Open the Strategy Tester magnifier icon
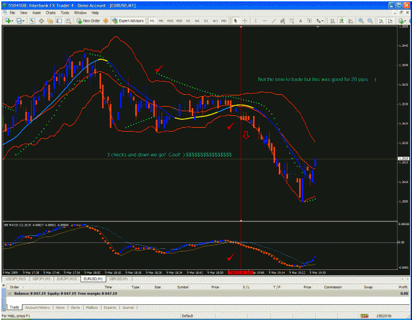412x320 pixels. pyautogui.click(x=69, y=20)
